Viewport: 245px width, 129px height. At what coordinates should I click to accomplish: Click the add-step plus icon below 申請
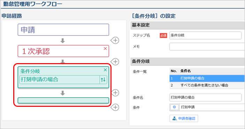pyautogui.click(x=115, y=41)
